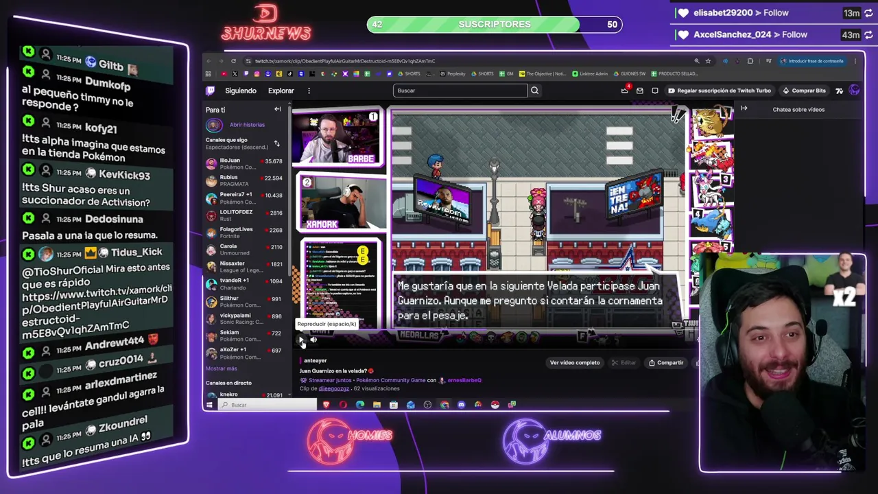This screenshot has width=878, height=494.
Task: Open the browser extensions puzzle icon
Action: (x=750, y=61)
